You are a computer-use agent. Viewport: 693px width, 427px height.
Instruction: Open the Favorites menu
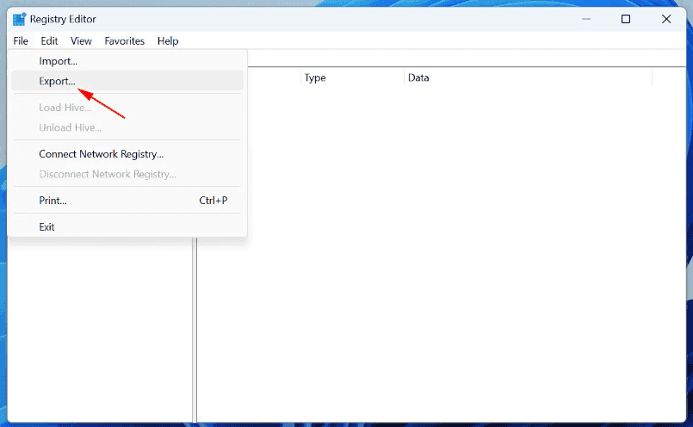pyautogui.click(x=124, y=41)
